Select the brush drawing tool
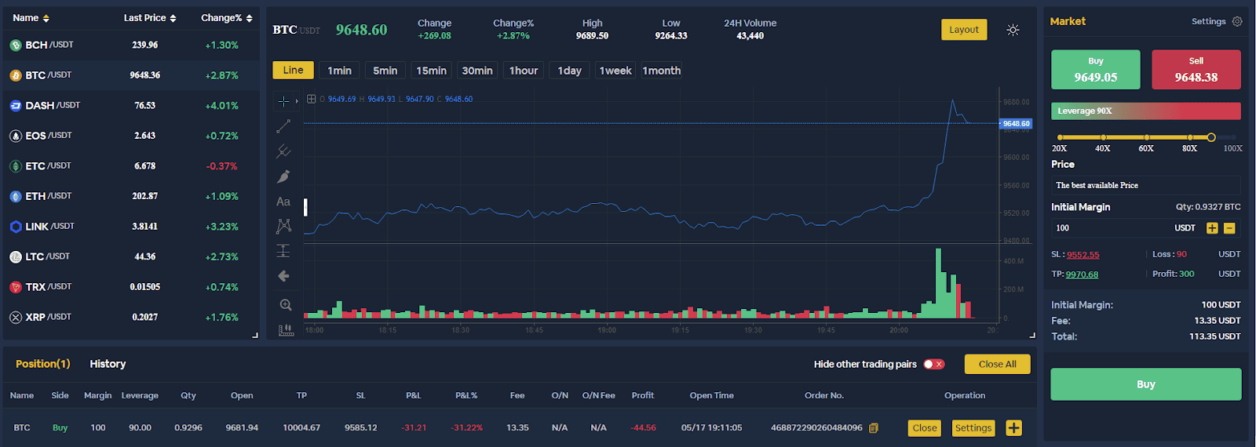The width and height of the screenshot is (1256, 447). coord(283,176)
